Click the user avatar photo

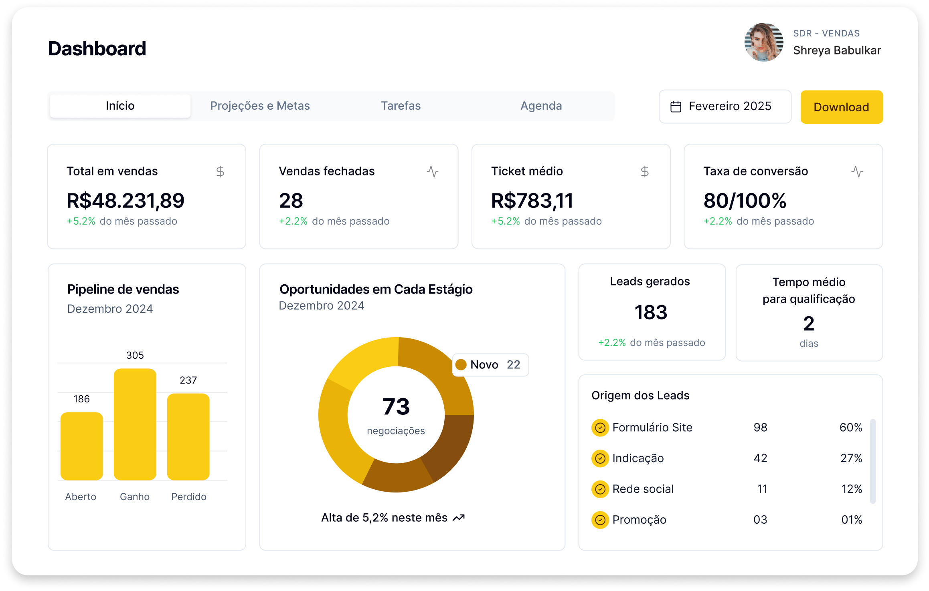coord(763,42)
